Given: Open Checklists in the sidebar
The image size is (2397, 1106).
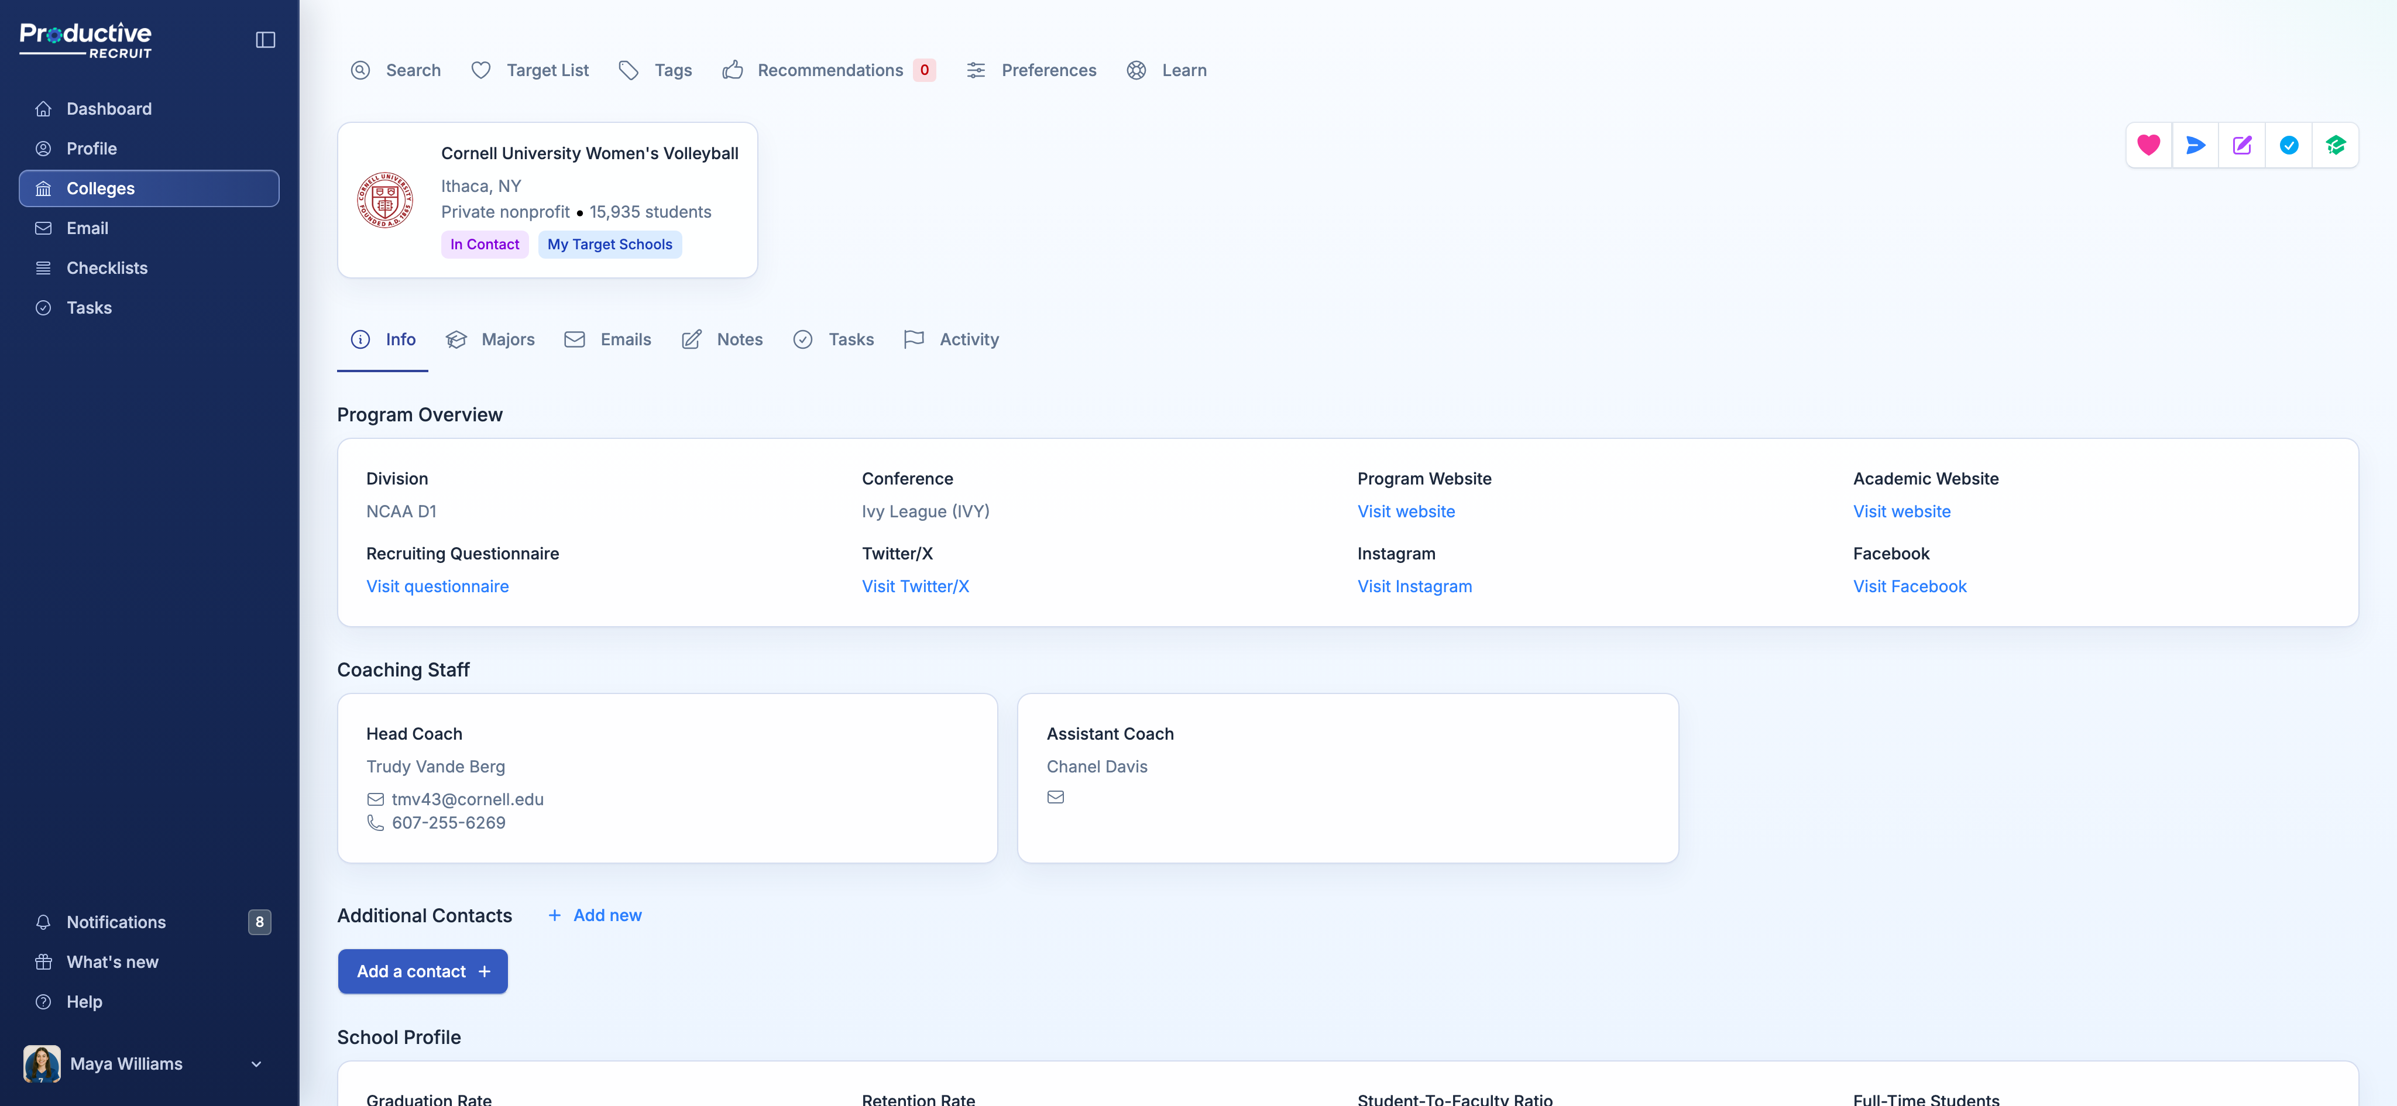Looking at the screenshot, I should coord(149,268).
